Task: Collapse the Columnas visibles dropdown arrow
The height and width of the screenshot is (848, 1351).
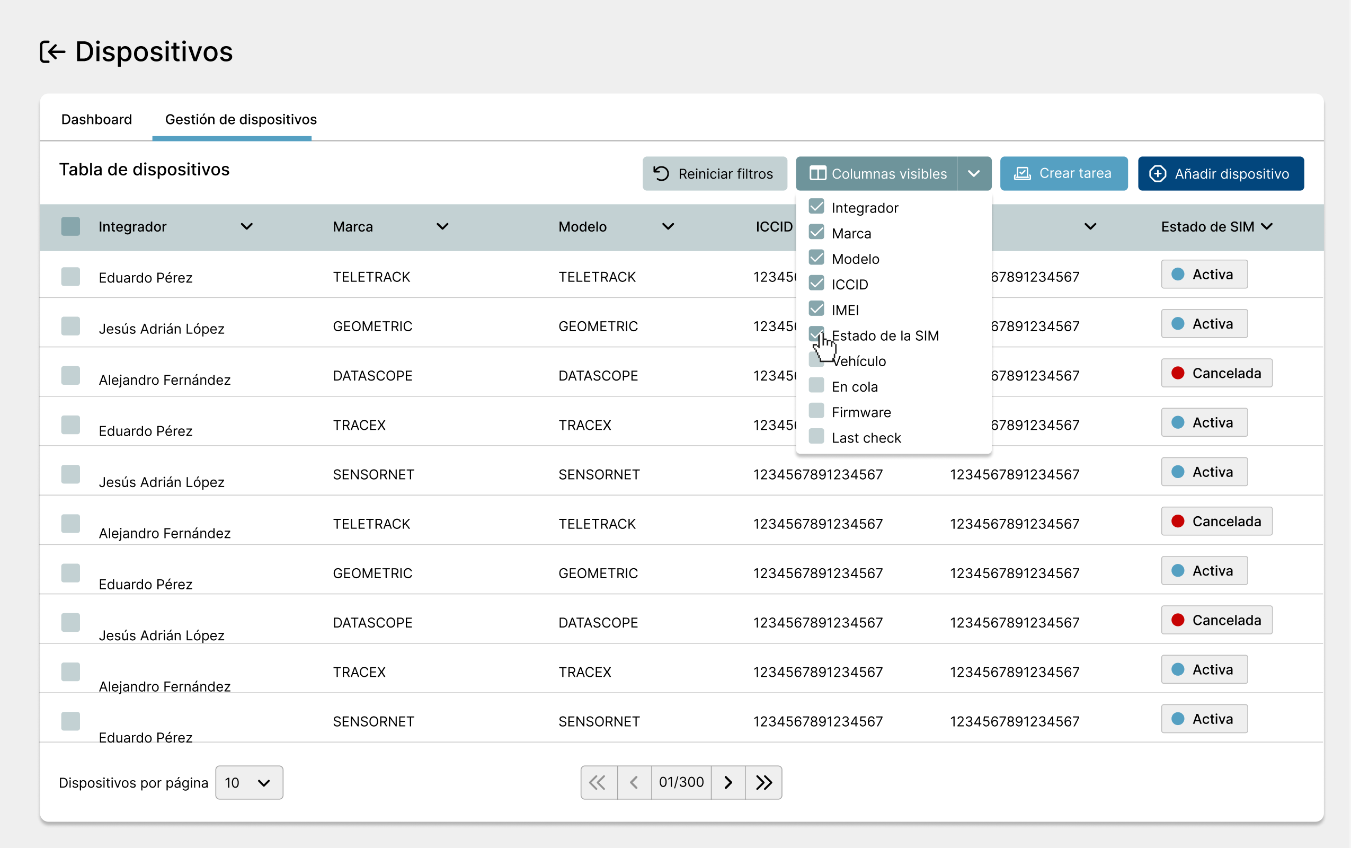Action: tap(974, 173)
